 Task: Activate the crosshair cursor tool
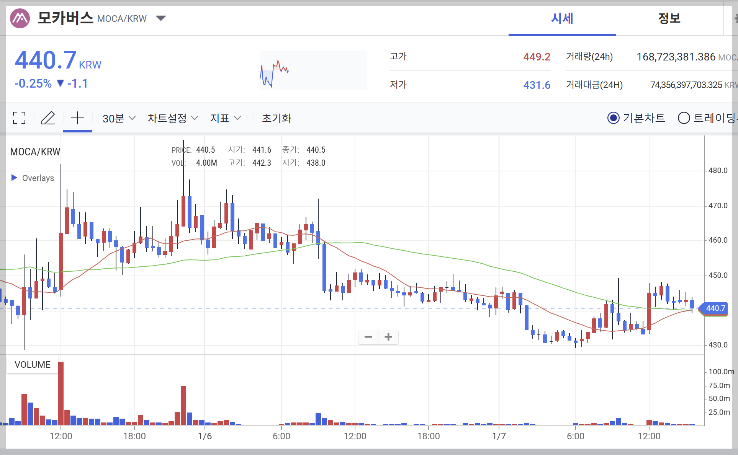pos(77,118)
